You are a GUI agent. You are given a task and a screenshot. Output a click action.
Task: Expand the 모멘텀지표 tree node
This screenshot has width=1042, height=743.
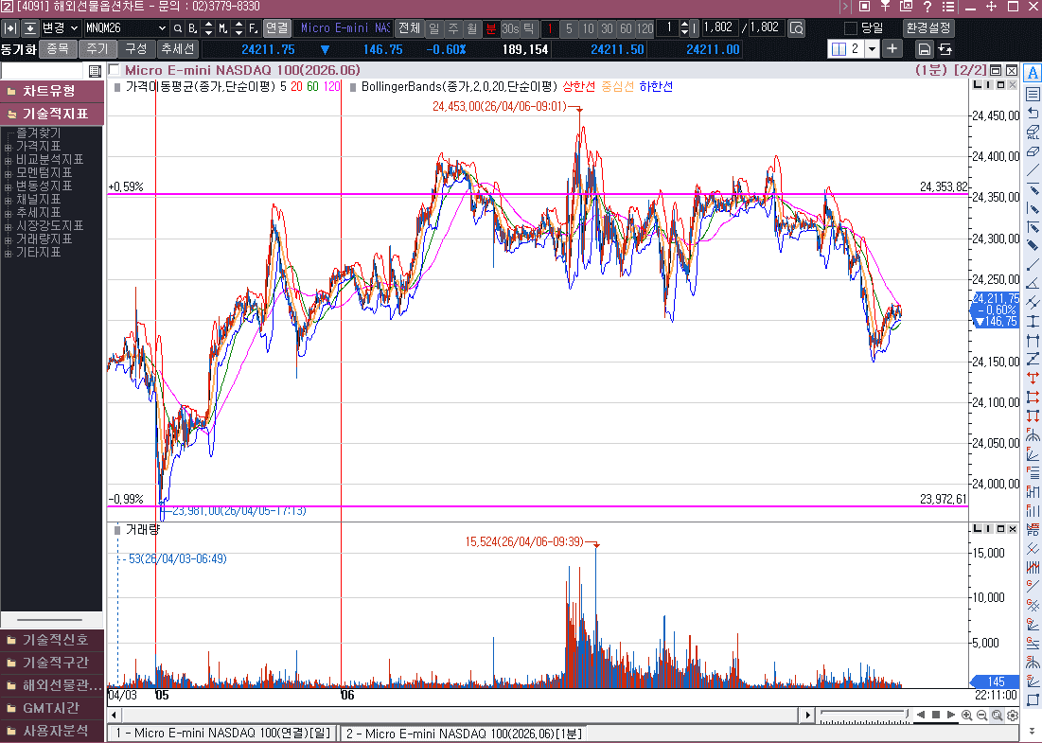[9, 173]
